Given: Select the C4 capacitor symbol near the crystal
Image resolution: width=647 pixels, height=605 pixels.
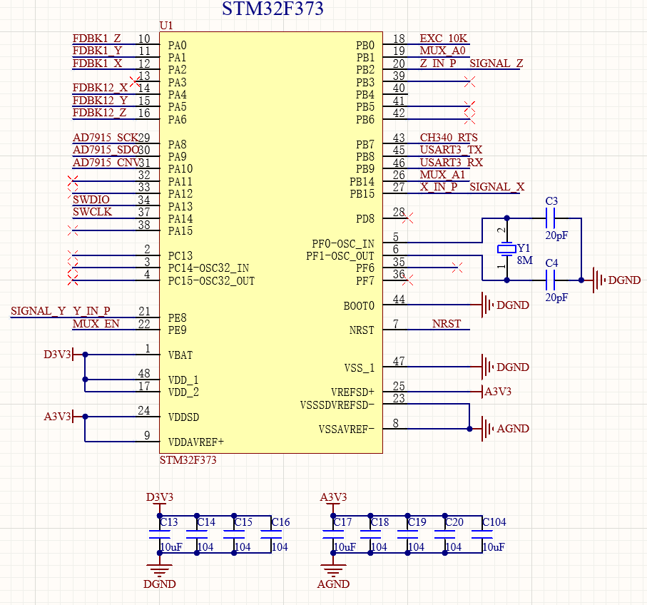Looking at the screenshot, I should coord(550,280).
